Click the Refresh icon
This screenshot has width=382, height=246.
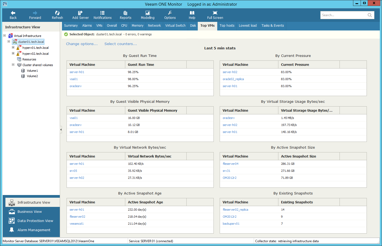click(57, 13)
